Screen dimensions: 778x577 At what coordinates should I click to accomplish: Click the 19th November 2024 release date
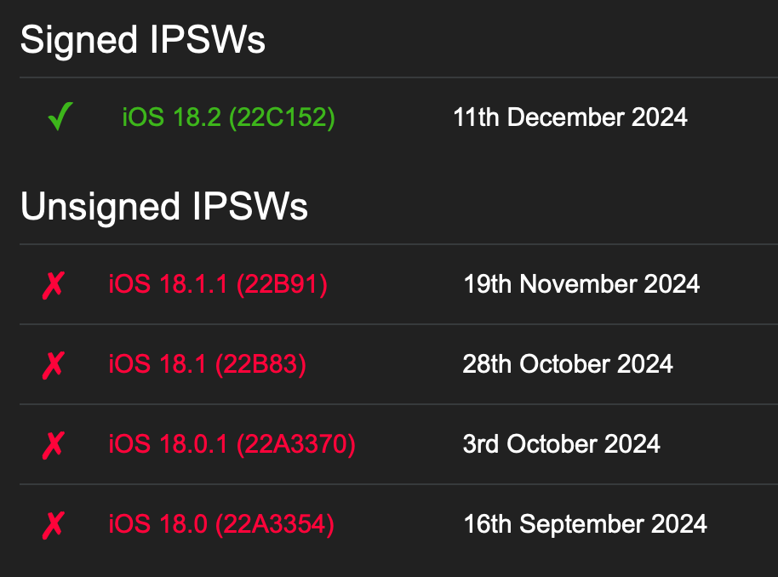click(x=581, y=284)
